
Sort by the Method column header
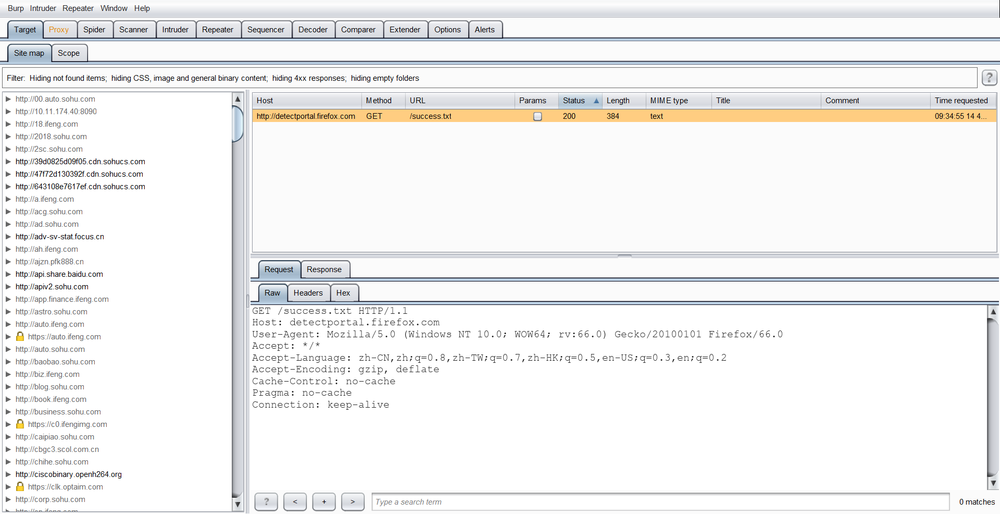click(x=383, y=101)
